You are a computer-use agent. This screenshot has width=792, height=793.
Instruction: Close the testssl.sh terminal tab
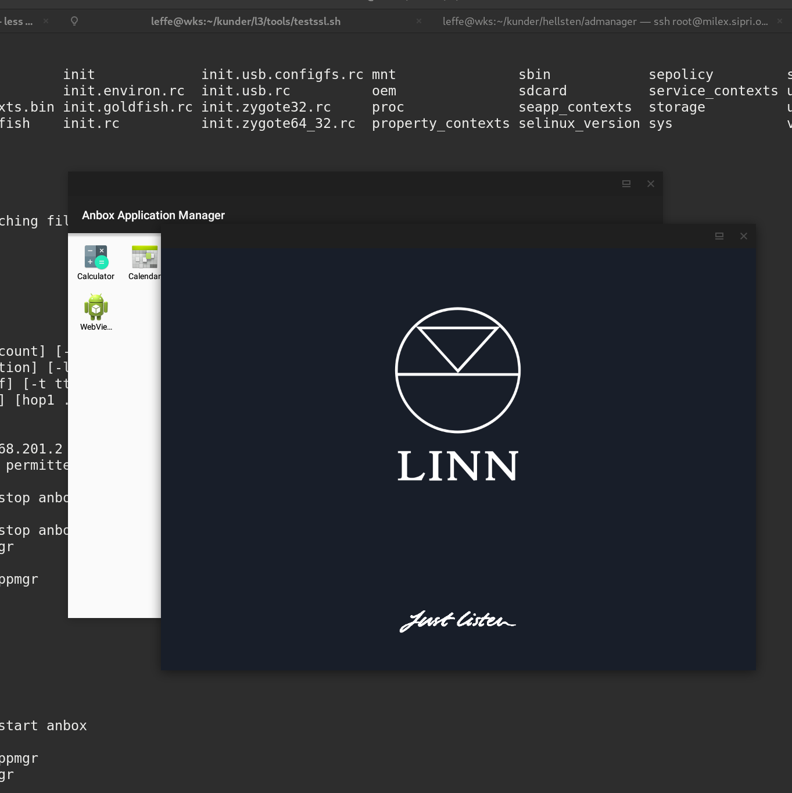tap(419, 21)
